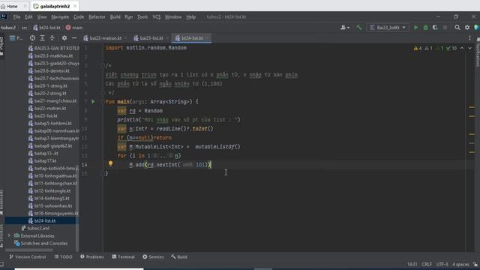Screen dimensions: 480x270
Task: Open the Project view selector dropdown
Action: [x=16, y=38]
